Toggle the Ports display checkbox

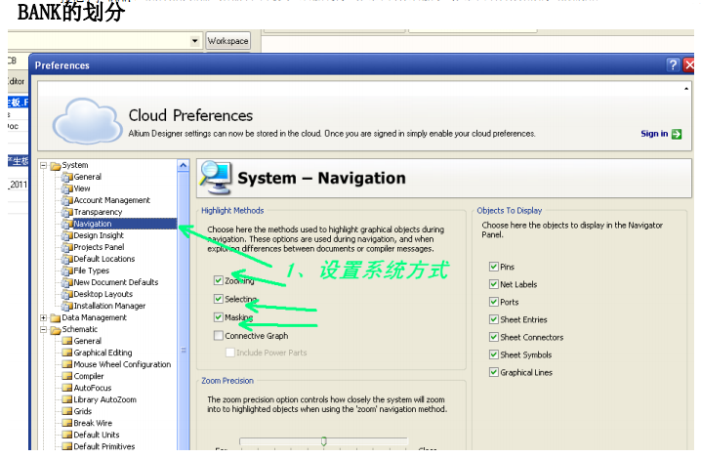tap(494, 302)
